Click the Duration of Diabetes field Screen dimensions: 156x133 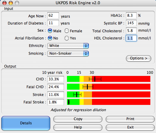(x=53, y=23)
